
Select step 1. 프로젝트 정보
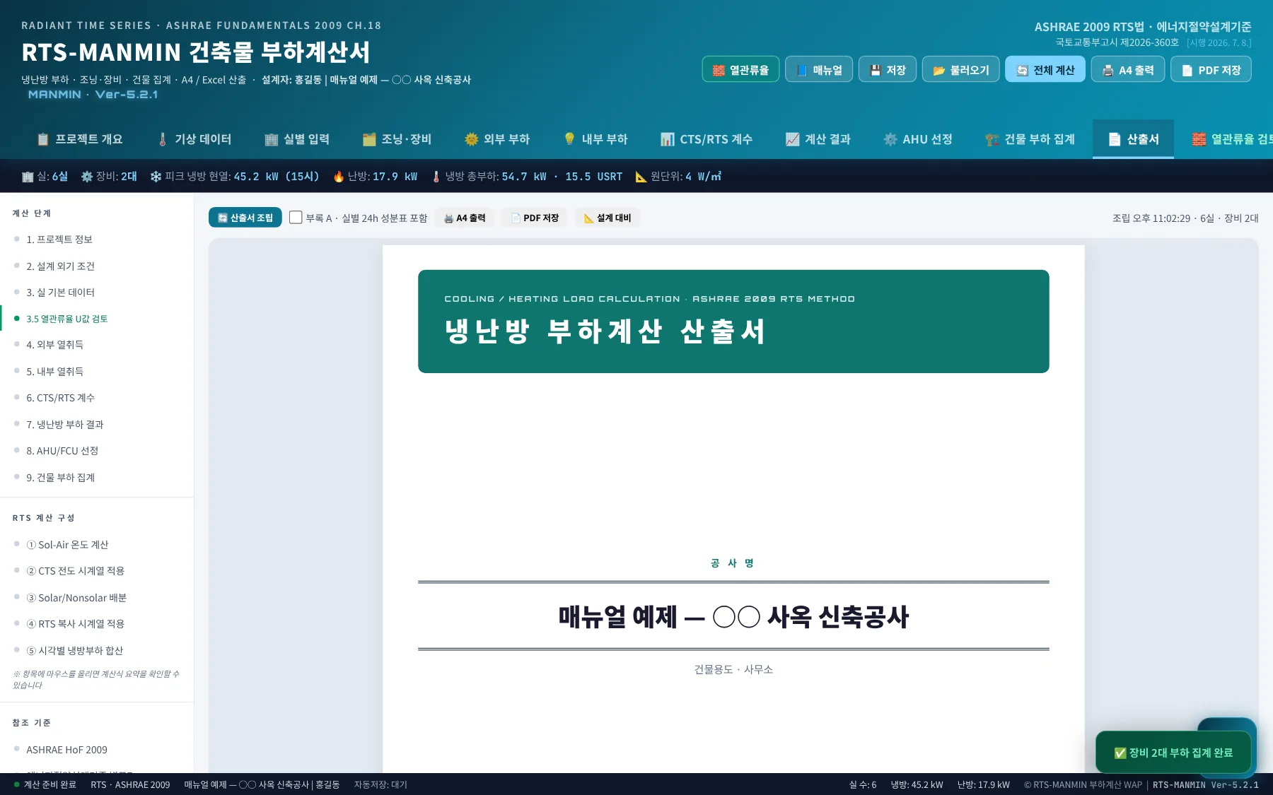pos(97,240)
